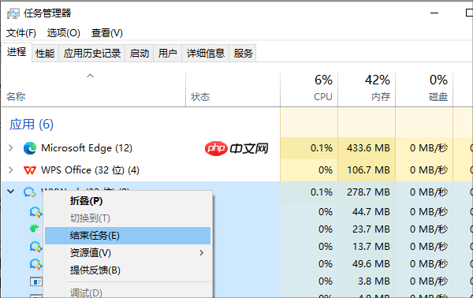
Task: Select the WPS Office (32 位) (4) row
Action: 140,170
